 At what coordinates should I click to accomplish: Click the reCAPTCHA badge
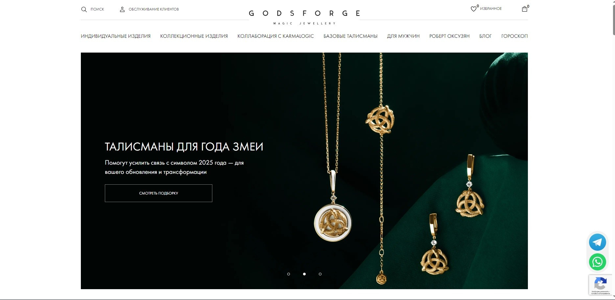click(600, 285)
